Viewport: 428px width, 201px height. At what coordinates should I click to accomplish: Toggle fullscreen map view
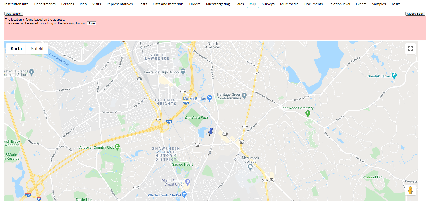point(410,49)
